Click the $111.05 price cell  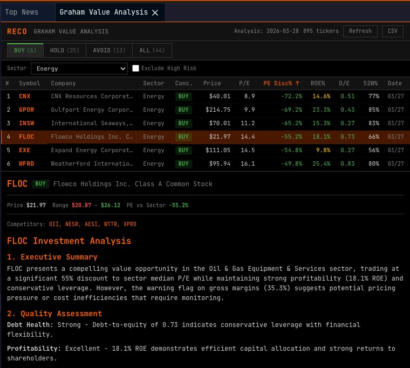(x=218, y=150)
